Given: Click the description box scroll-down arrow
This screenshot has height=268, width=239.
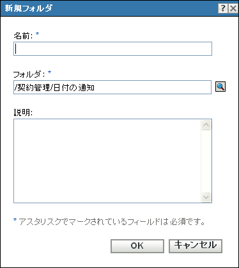Looking at the screenshot, I should [x=206, y=197].
